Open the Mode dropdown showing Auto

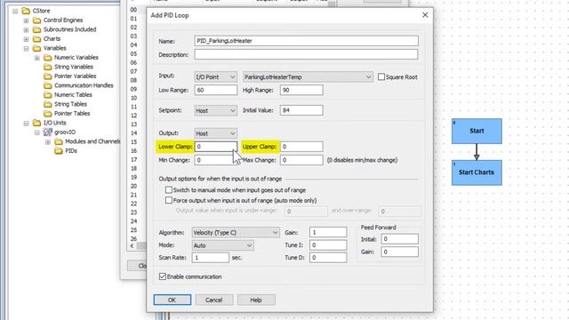click(222, 245)
